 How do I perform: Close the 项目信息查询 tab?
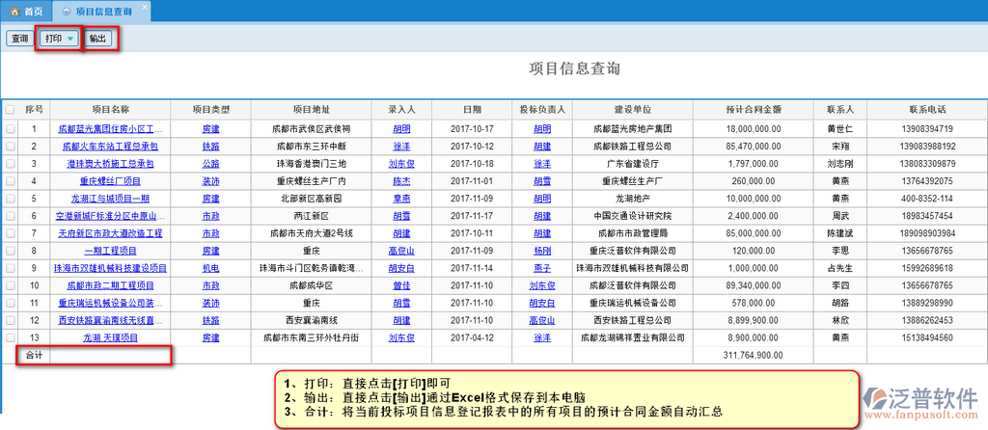145,6
